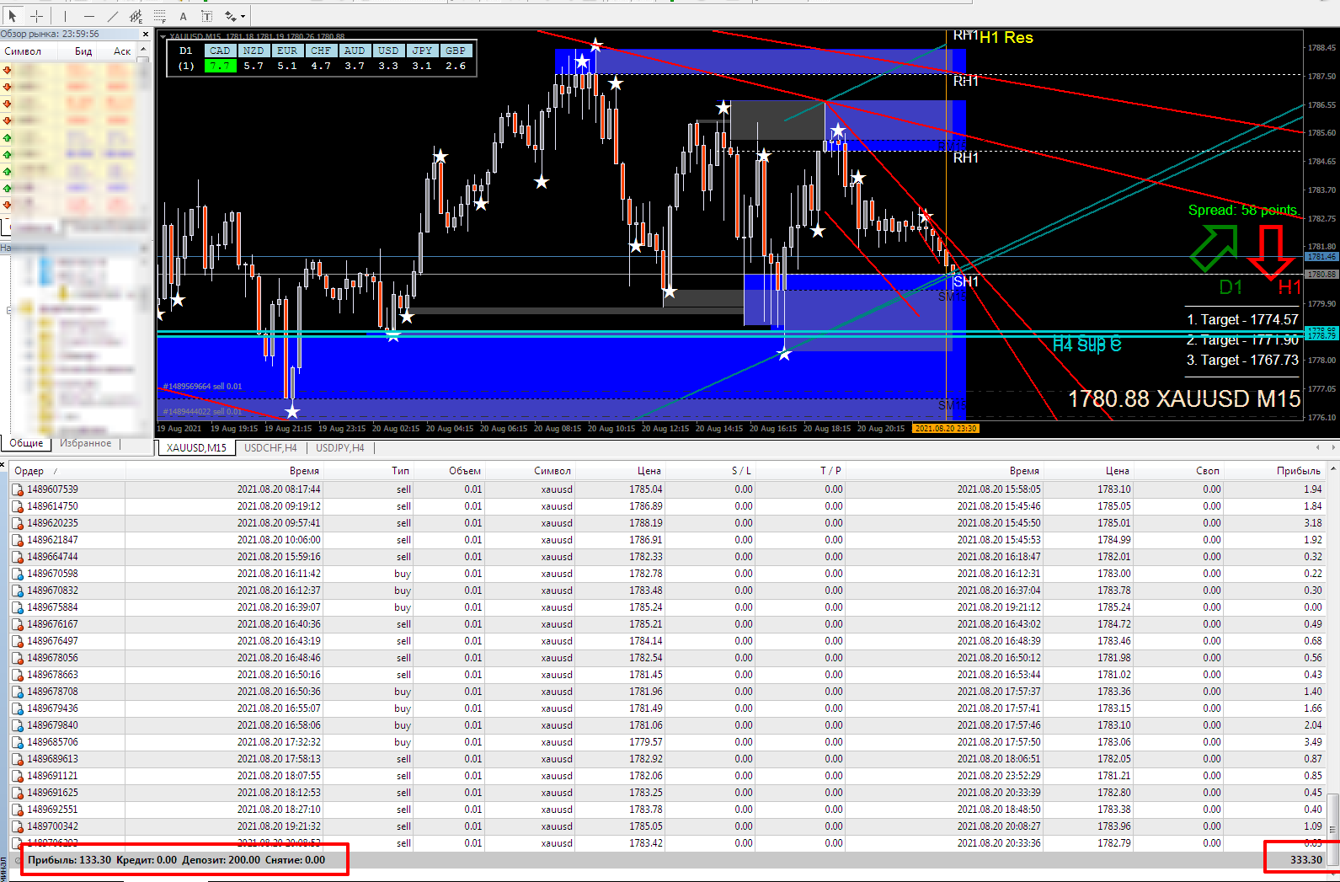Select order number 1489691121
The width and height of the screenshot is (1340, 882).
click(52, 776)
